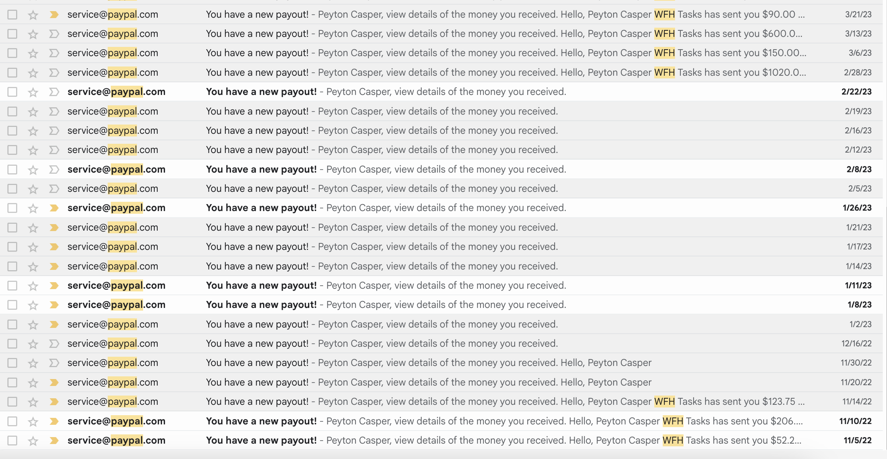The image size is (887, 459).
Task: Star the email dated 2/22/23
Action: pos(33,92)
